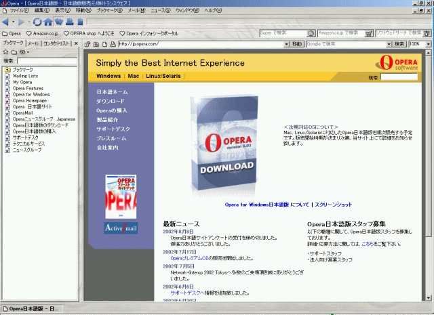Open Google search field dropdown
Image resolution: width=434 pixels, height=315 pixels.
coord(389,44)
